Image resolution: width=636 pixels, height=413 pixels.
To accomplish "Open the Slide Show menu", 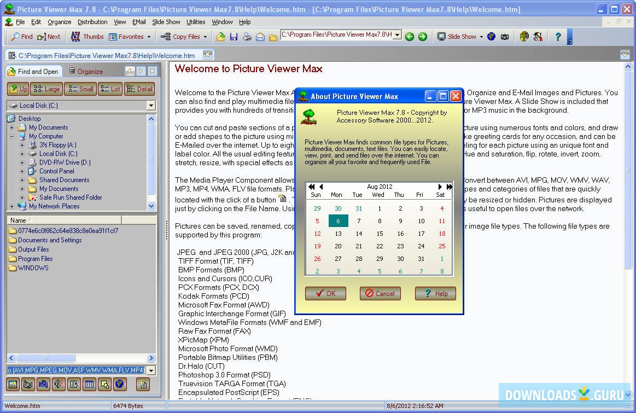I will (166, 22).
